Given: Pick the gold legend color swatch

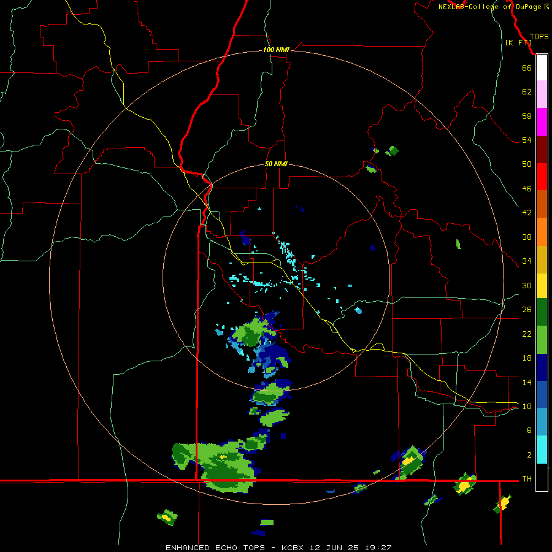Looking at the screenshot, I should pyautogui.click(x=542, y=260).
